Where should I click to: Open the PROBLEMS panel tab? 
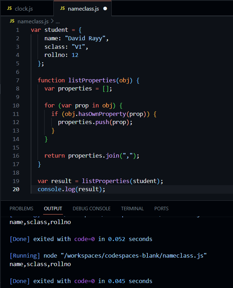21,208
